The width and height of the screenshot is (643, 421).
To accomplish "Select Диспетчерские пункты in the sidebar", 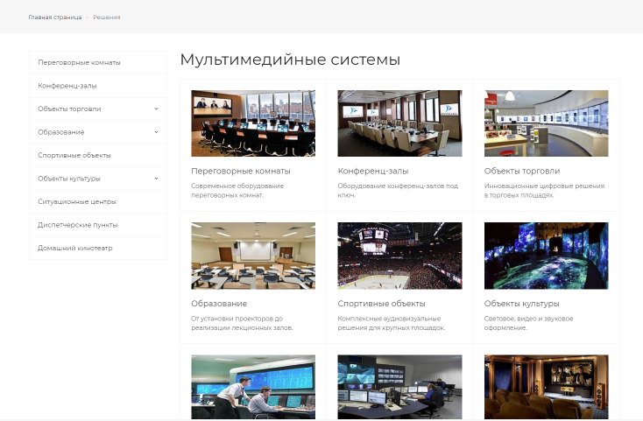I will [x=98, y=225].
